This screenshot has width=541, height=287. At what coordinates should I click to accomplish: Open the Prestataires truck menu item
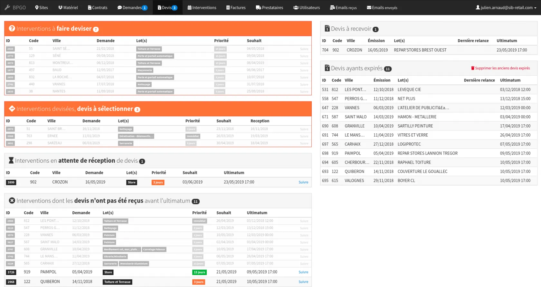(270, 8)
